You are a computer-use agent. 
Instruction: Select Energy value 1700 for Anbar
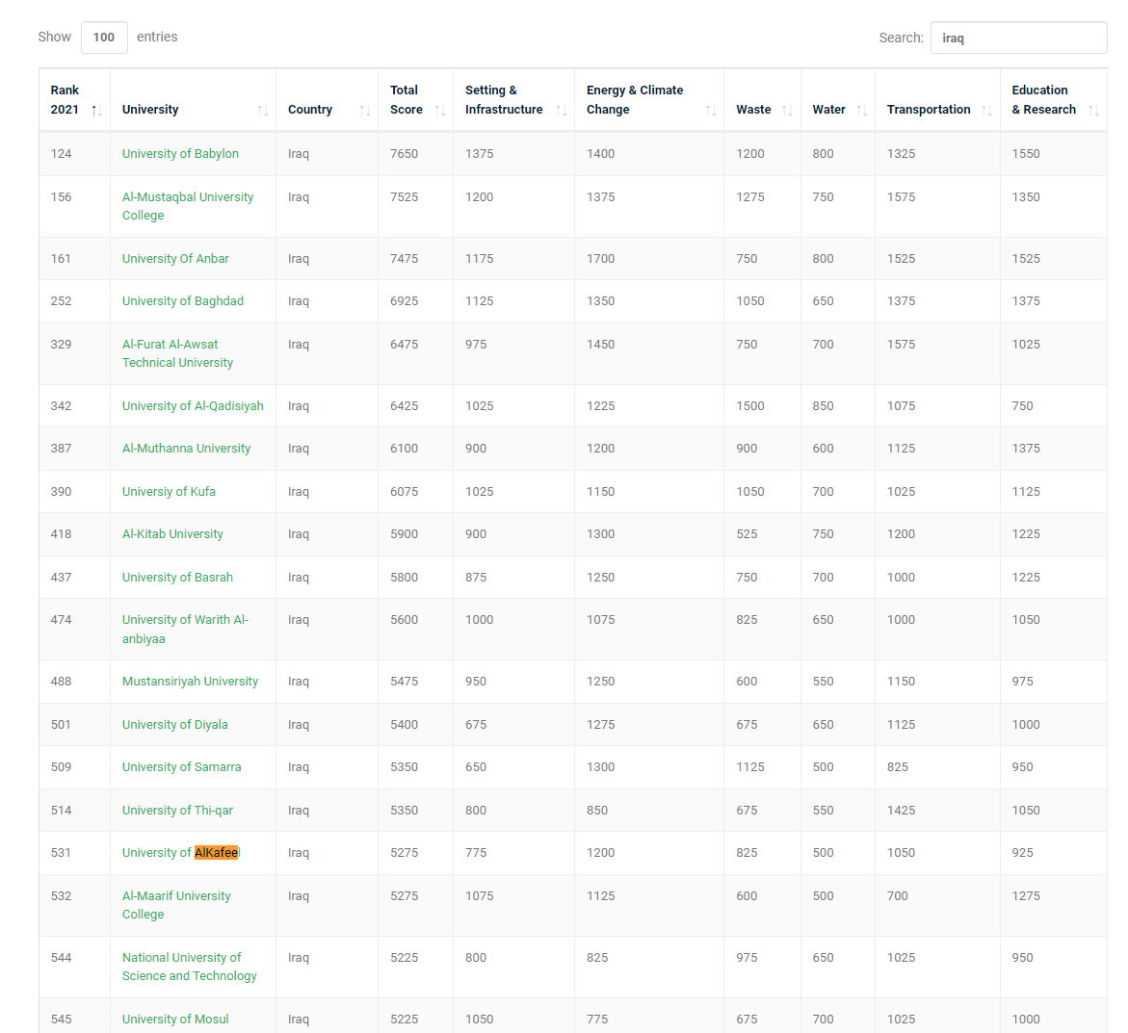click(601, 259)
